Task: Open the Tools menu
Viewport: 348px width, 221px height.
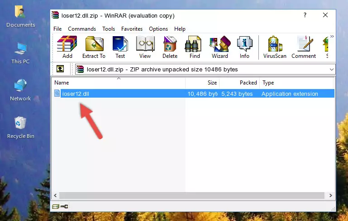Action: tap(109, 29)
